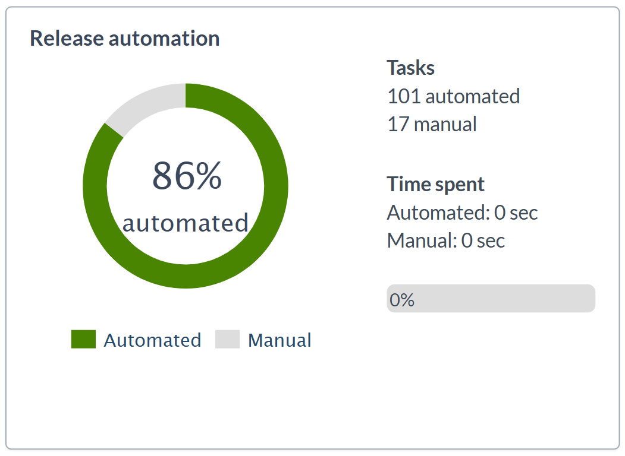Click the 86% center value
The height and width of the screenshot is (456, 625).
(x=187, y=176)
